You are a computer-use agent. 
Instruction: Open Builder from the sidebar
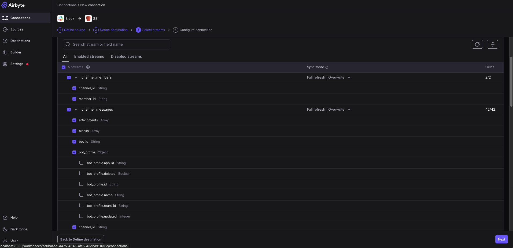click(x=16, y=52)
